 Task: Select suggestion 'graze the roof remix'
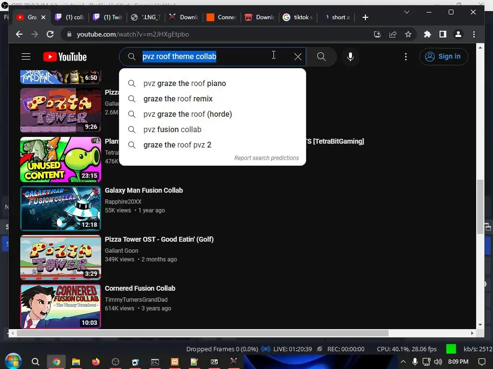pyautogui.click(x=212, y=99)
